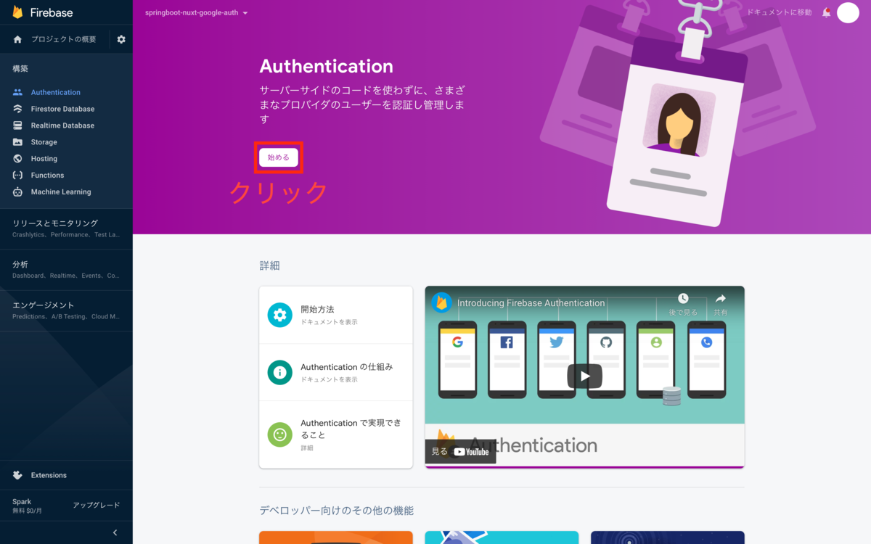The image size is (871, 544).
Task: Click the share arrow icon on video
Action: pyautogui.click(x=721, y=299)
